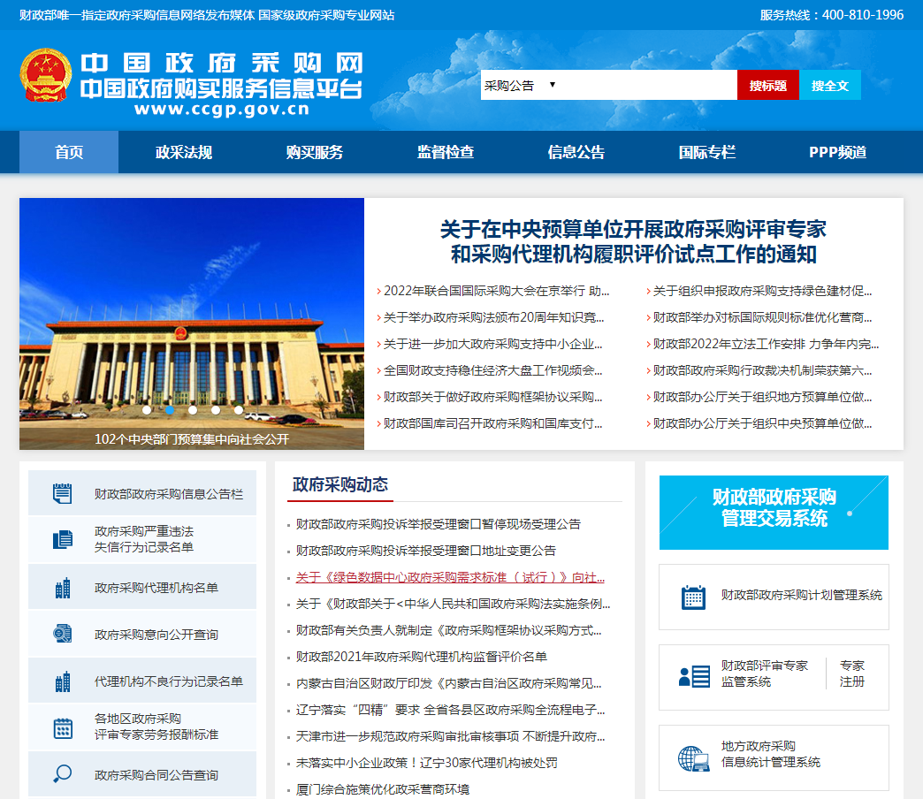Select the third carousel slide dot
Image resolution: width=923 pixels, height=799 pixels.
(x=193, y=410)
